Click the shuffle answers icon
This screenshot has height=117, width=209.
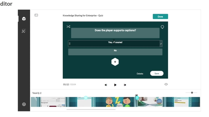68,27
